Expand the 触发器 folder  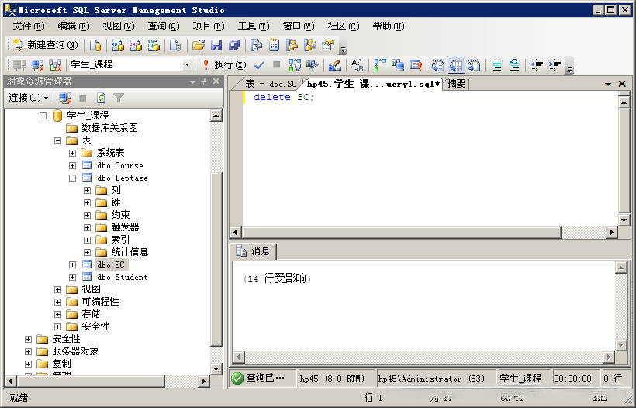click(87, 227)
